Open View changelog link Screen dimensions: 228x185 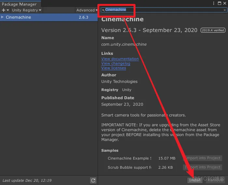click(116, 63)
